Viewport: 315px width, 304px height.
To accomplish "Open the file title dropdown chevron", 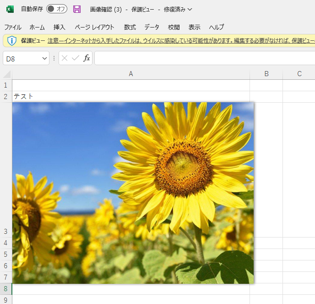I will coord(190,10).
